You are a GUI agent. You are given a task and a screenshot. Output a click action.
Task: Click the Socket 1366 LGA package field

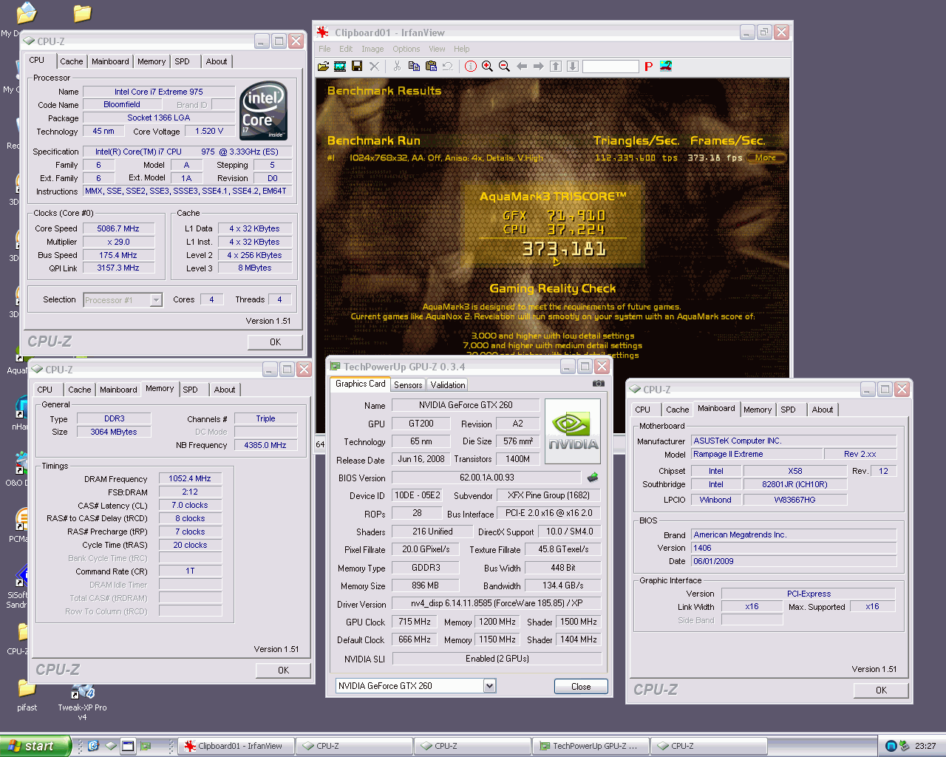pyautogui.click(x=158, y=118)
